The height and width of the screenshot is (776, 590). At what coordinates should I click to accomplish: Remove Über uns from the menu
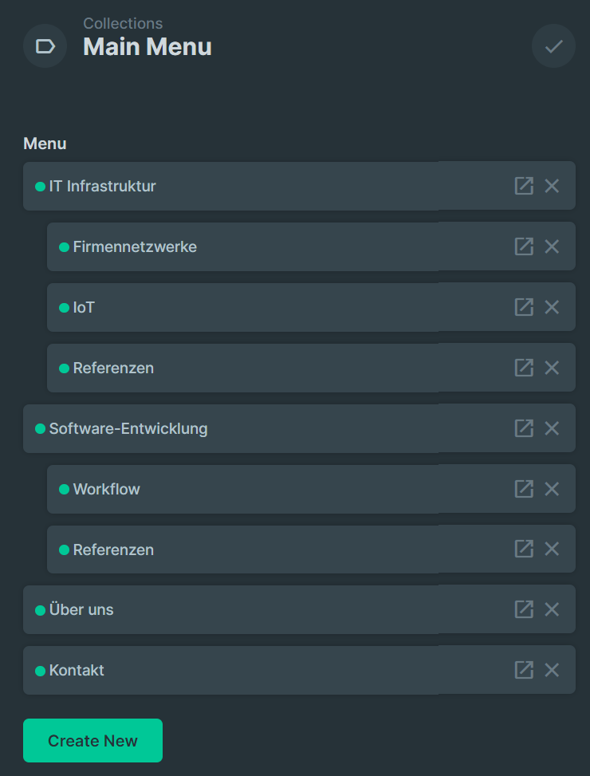pos(552,609)
